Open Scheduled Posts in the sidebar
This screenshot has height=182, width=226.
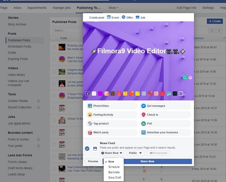[x=19, y=46]
